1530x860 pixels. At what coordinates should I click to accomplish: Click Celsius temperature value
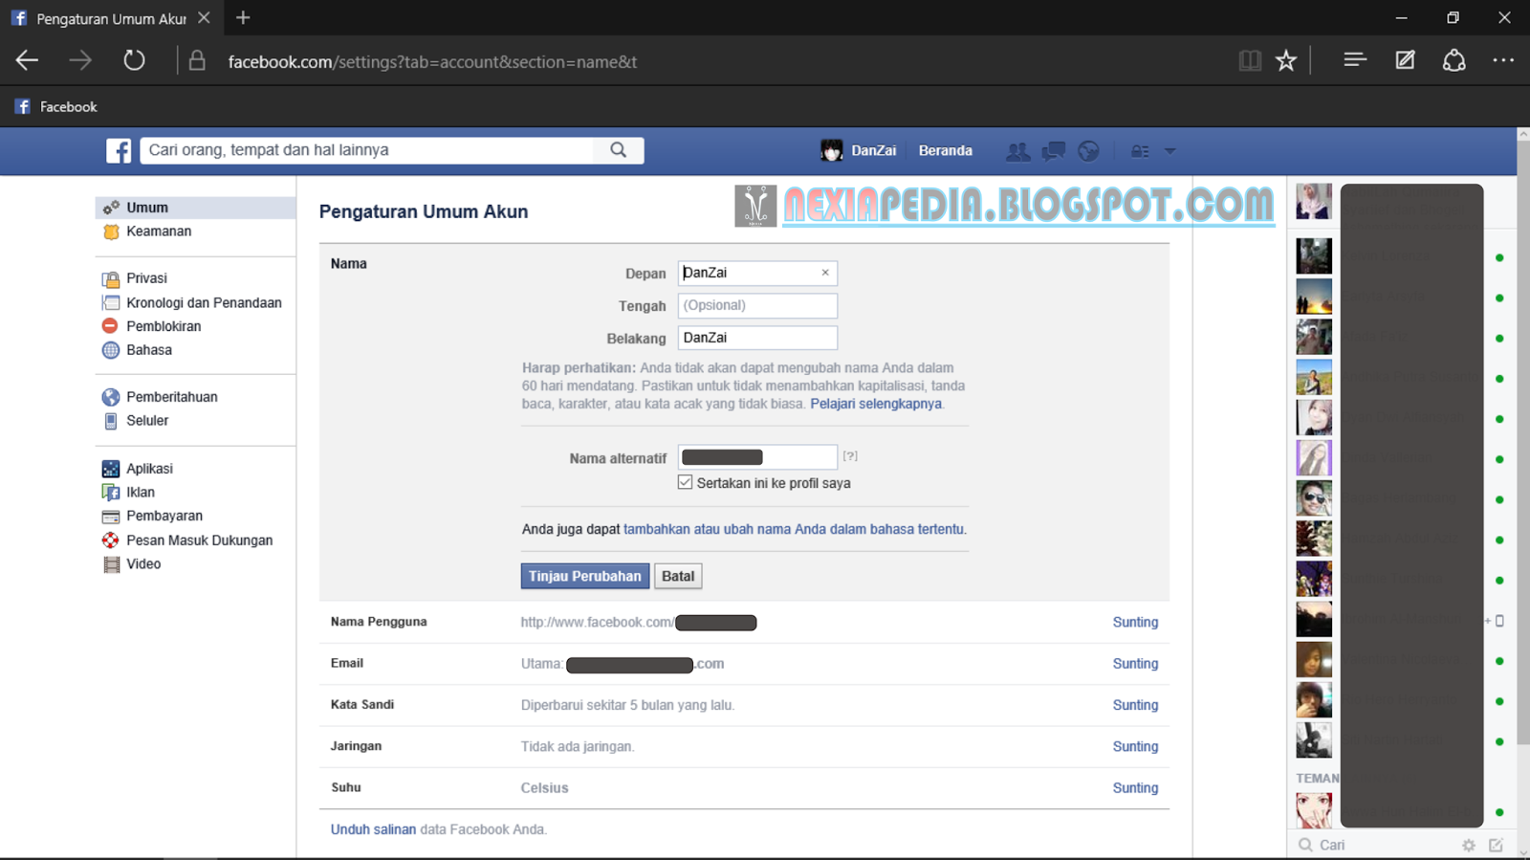click(x=544, y=788)
